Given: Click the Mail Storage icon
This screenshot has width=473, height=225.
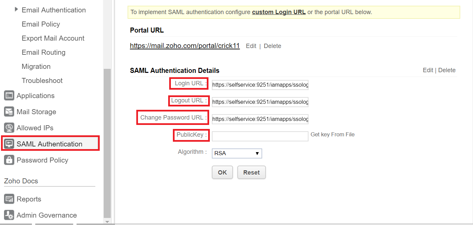Looking at the screenshot, I should point(9,112).
